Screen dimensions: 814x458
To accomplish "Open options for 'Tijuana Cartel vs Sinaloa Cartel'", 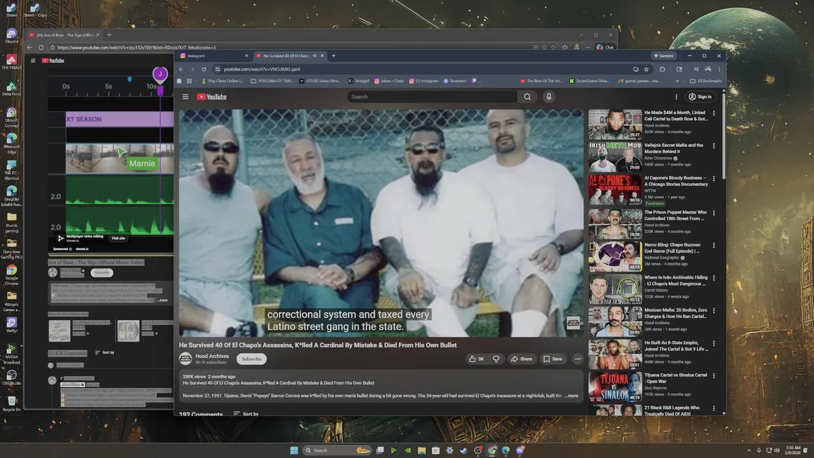I will tap(714, 375).
